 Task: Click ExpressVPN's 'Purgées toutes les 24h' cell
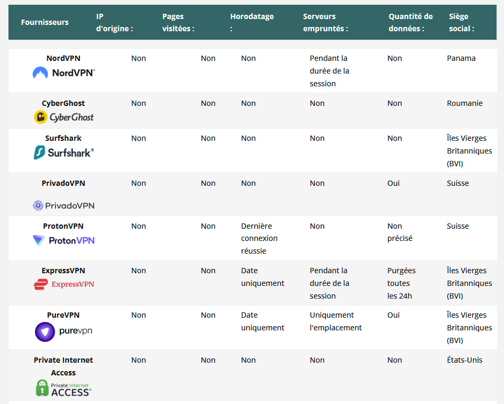[401, 283]
